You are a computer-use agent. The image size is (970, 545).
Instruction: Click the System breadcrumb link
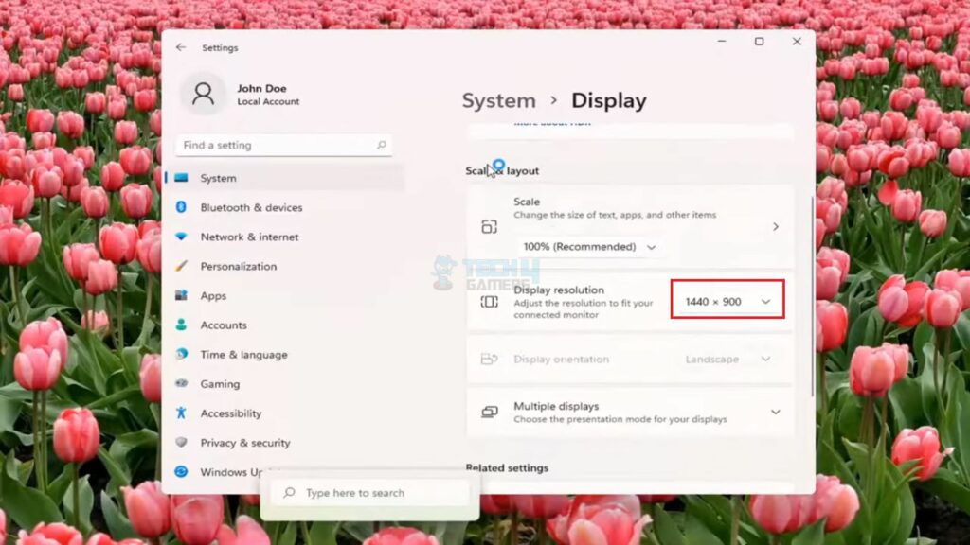click(x=498, y=101)
